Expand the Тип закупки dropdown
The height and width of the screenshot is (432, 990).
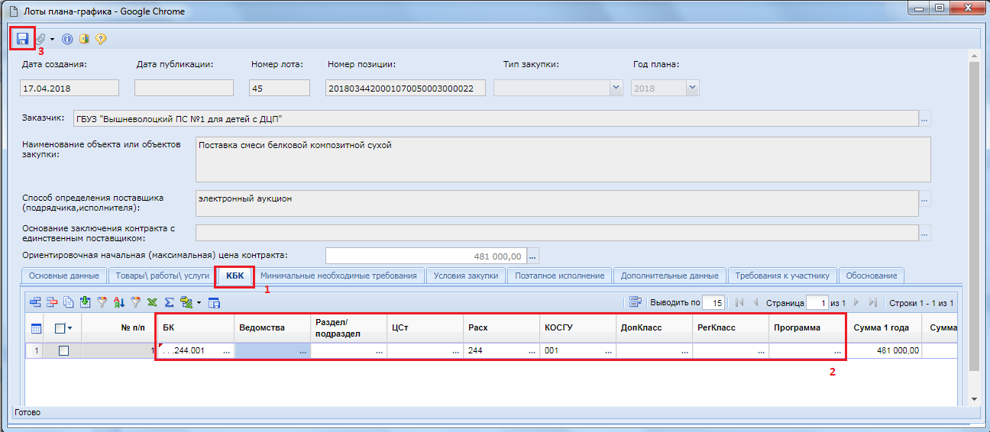pos(616,89)
